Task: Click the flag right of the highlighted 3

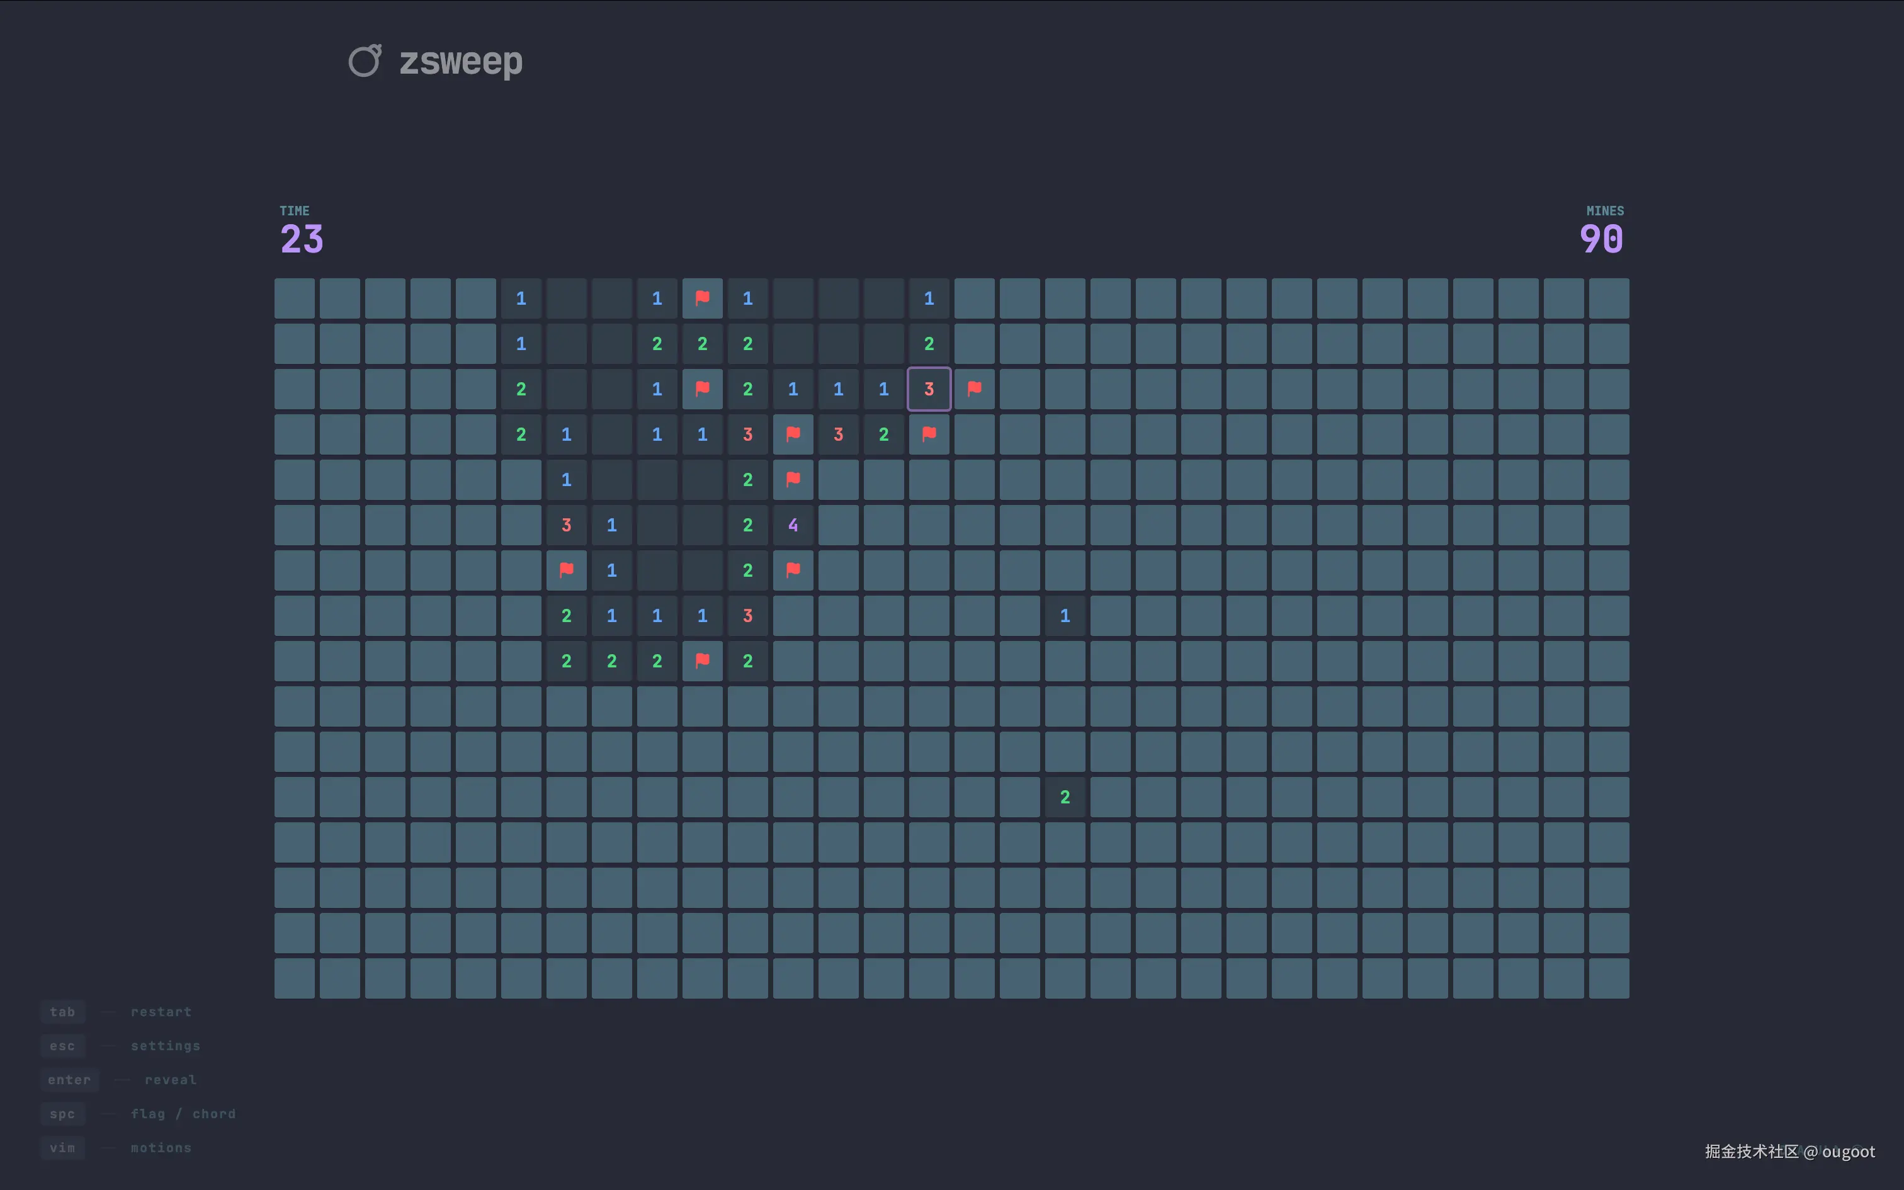Action: [974, 388]
